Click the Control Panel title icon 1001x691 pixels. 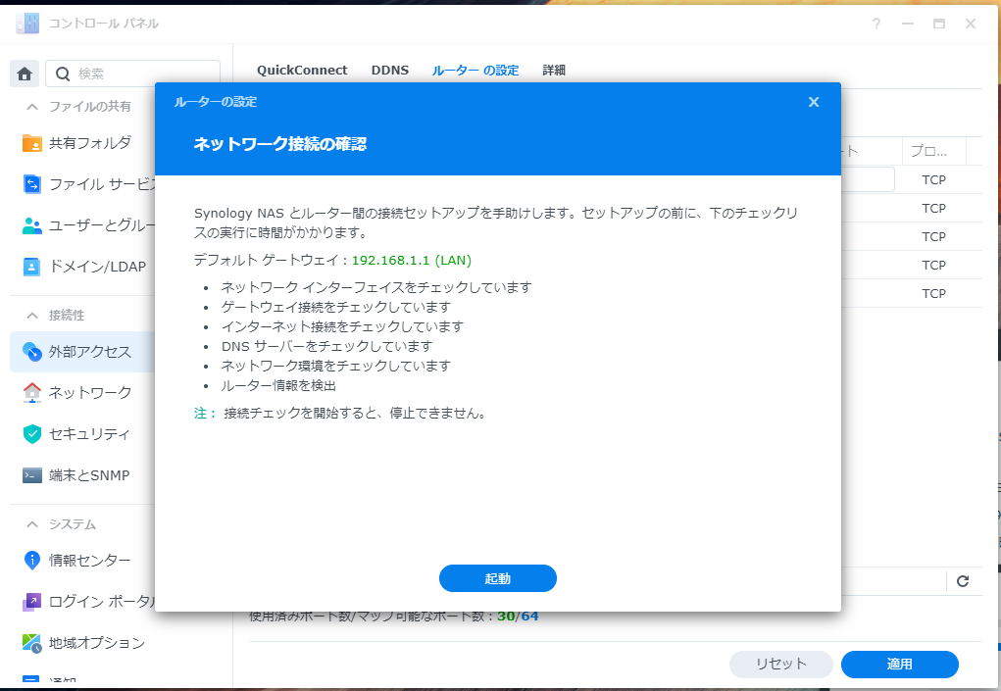click(27, 24)
